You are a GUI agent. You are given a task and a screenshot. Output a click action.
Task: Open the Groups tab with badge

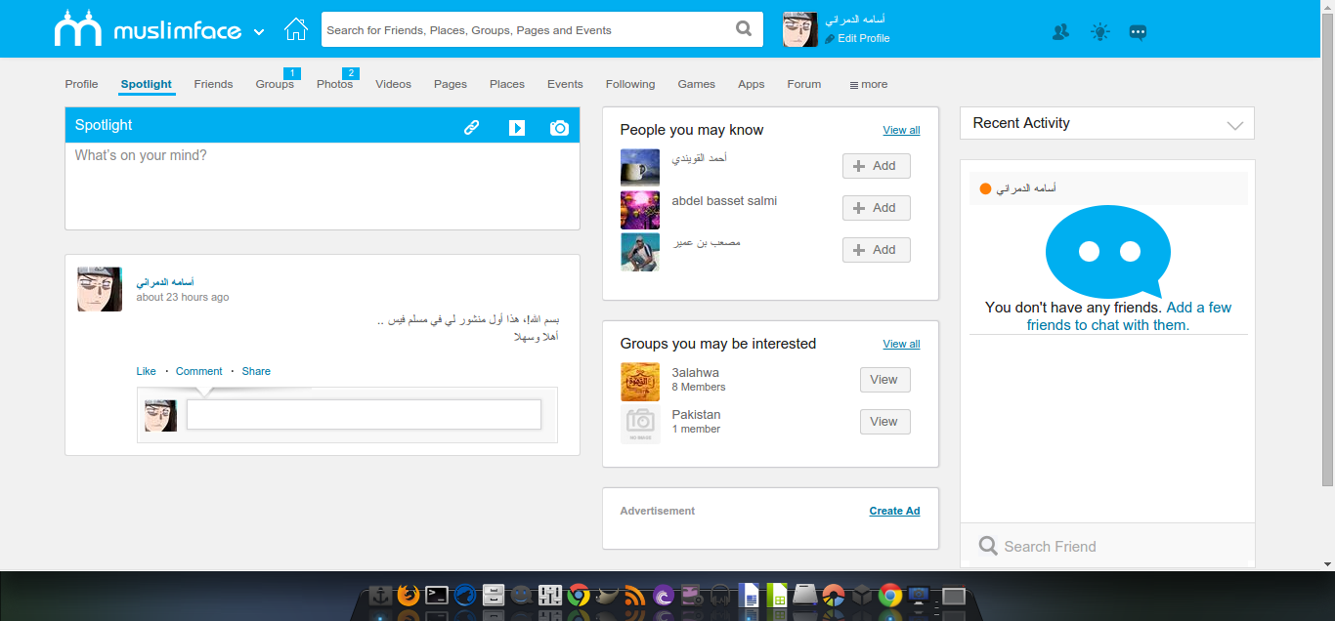(275, 84)
